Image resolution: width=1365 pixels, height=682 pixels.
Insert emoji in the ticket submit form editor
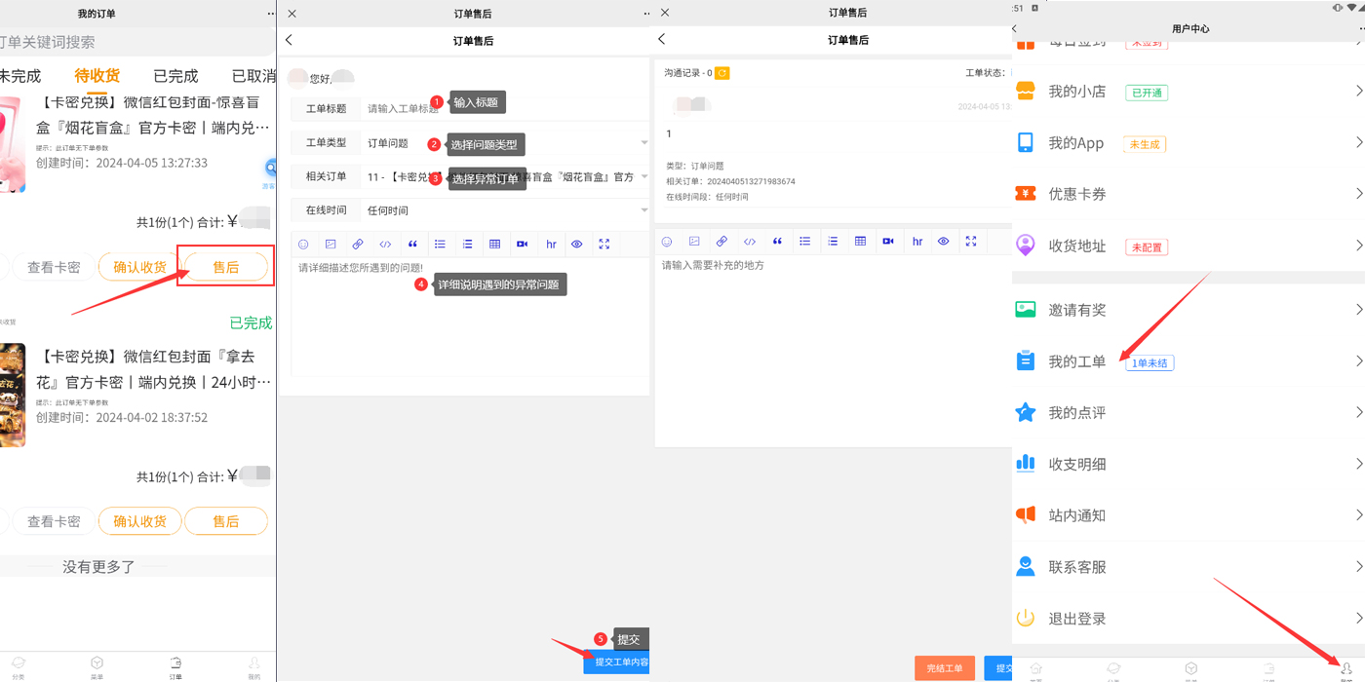[303, 245]
